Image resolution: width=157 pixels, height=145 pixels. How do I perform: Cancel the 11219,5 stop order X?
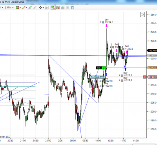point(145,77)
